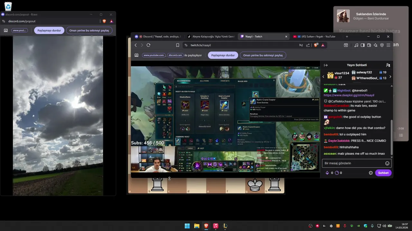This screenshot has width=412, height=231.
Task: Open Windows Security tray icon
Action: coord(366,226)
